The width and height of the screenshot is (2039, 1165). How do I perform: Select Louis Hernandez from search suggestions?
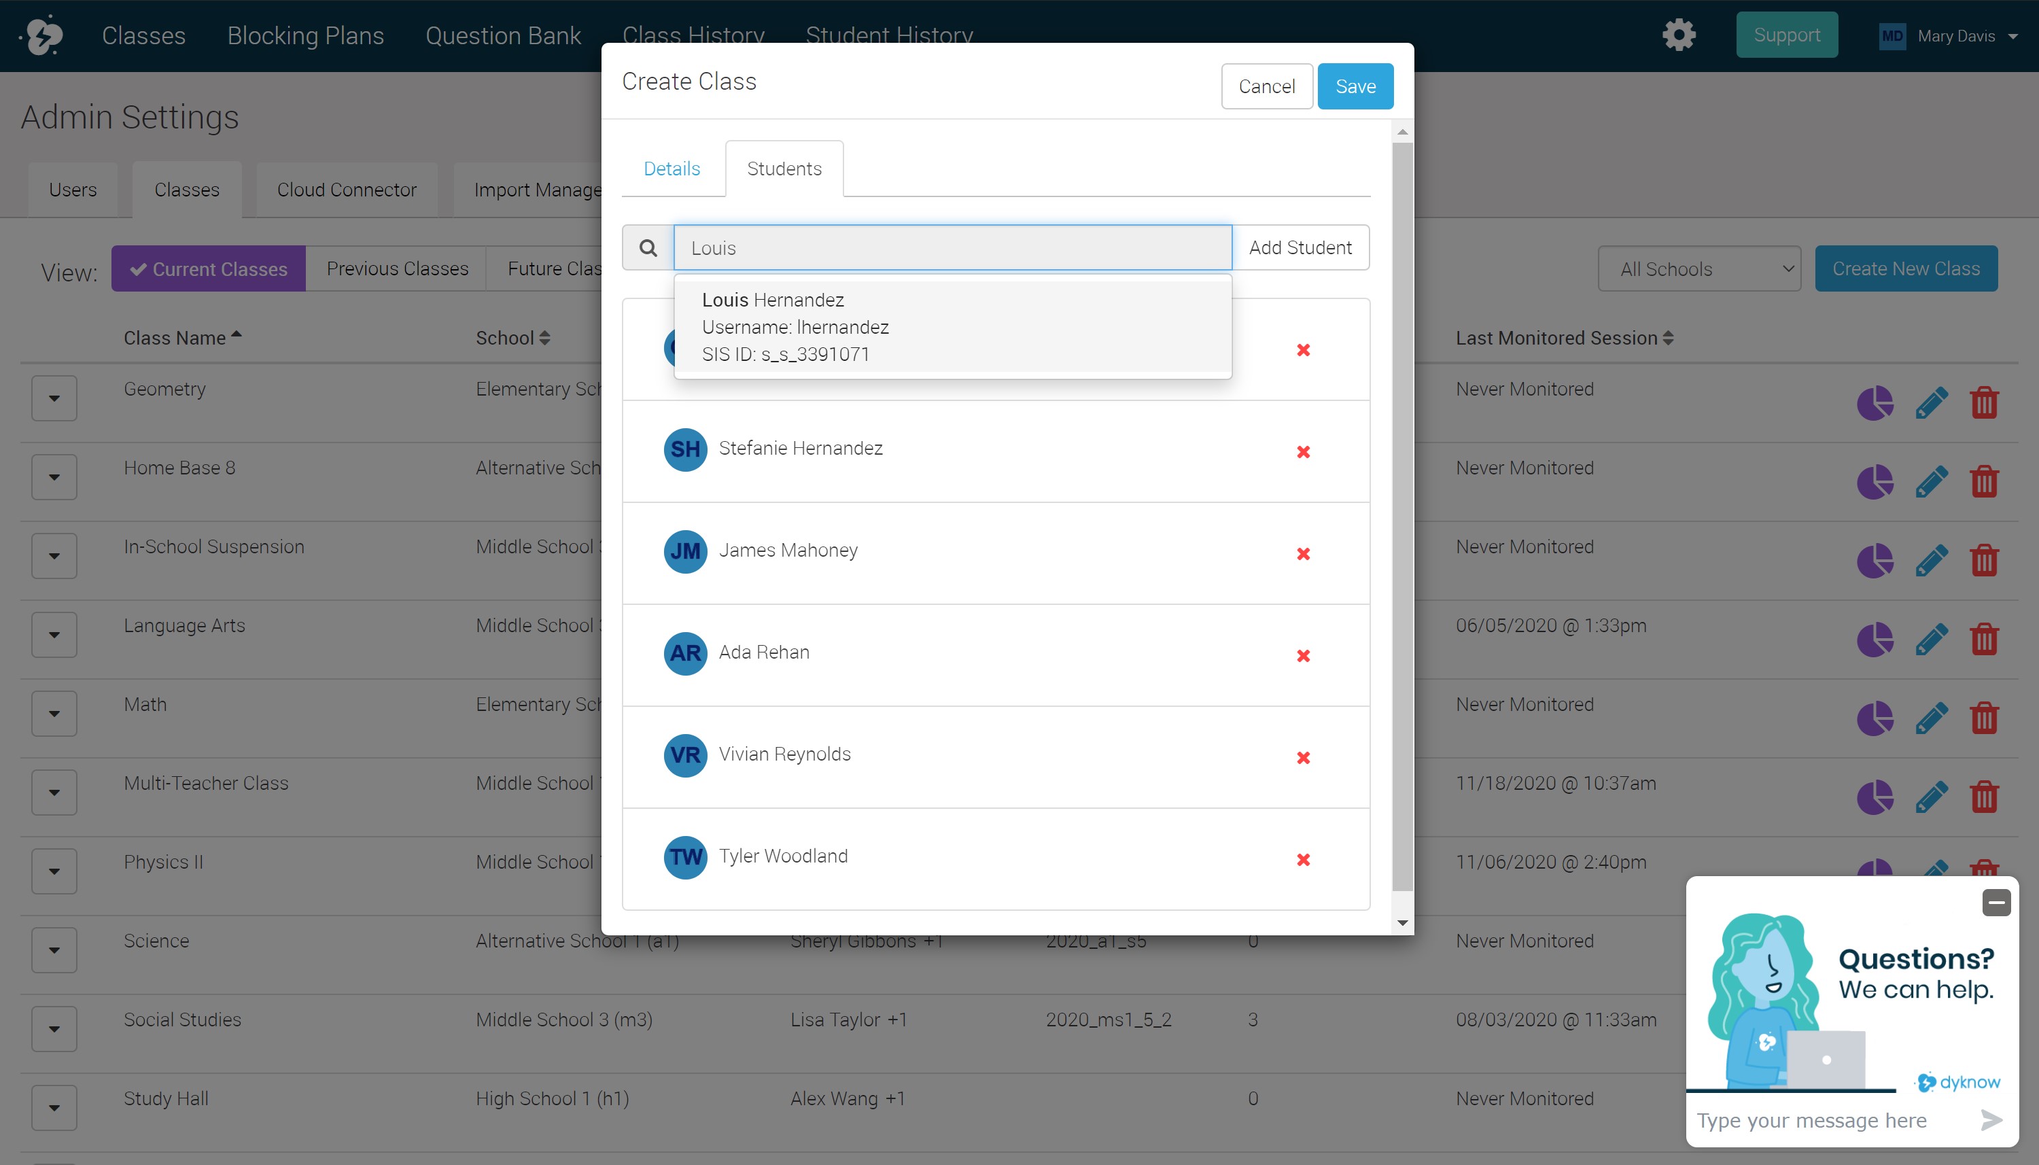(x=952, y=326)
